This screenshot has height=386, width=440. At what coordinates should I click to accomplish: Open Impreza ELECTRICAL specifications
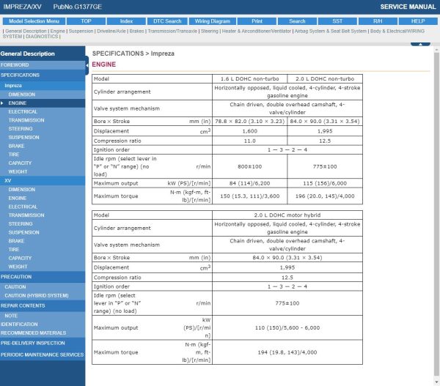pos(43,111)
